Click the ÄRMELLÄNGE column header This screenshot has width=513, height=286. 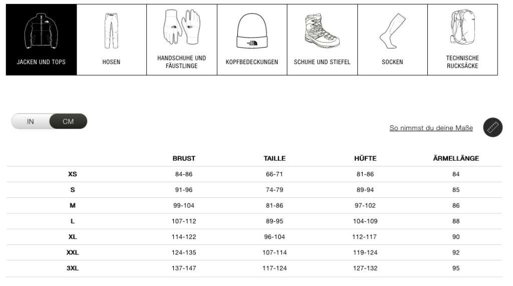(x=456, y=158)
